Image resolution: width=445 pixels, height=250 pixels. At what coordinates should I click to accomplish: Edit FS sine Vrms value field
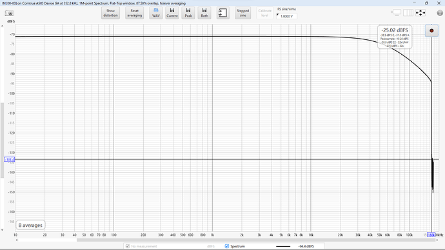[x=287, y=16]
